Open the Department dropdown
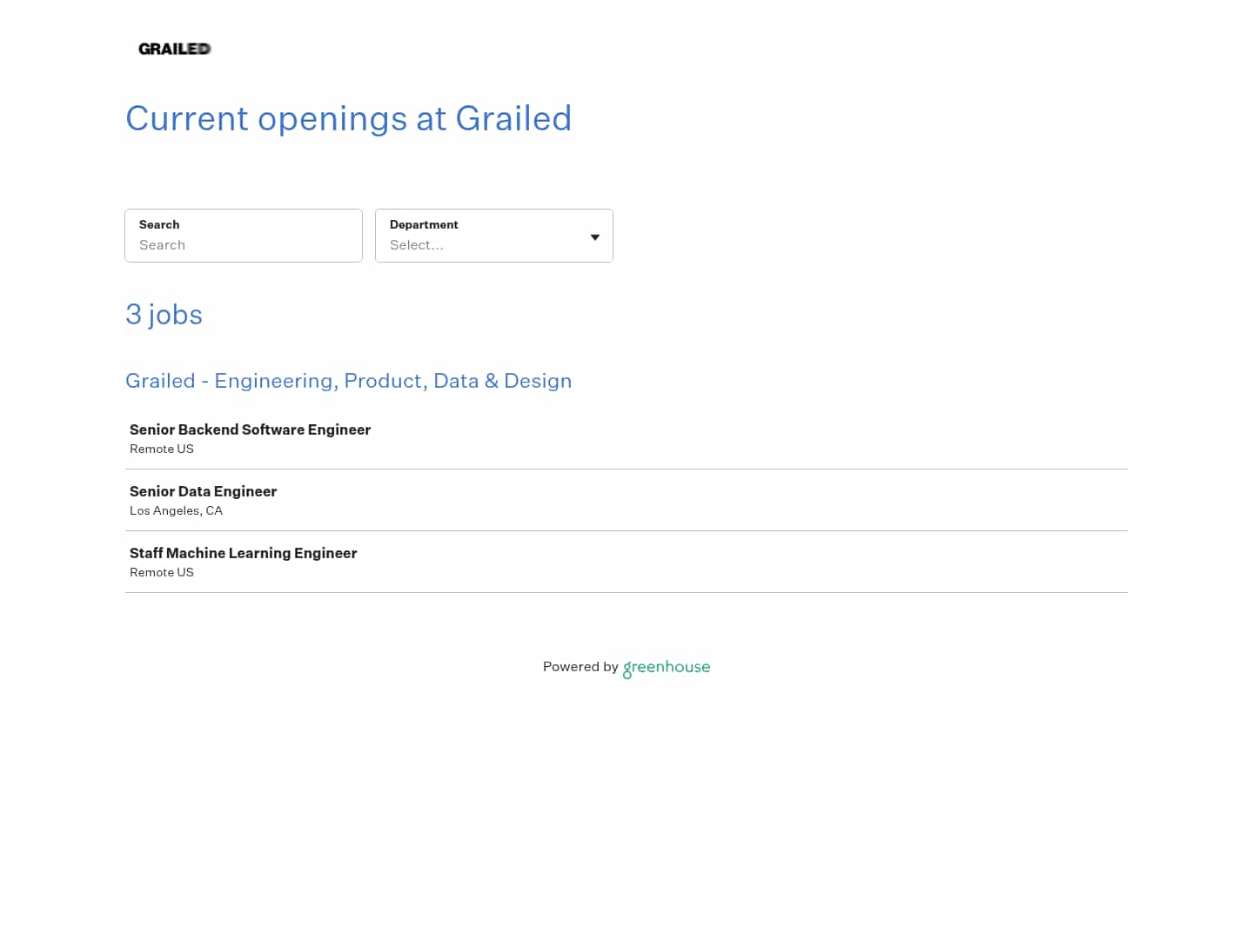This screenshot has height=939, width=1253. [x=494, y=236]
